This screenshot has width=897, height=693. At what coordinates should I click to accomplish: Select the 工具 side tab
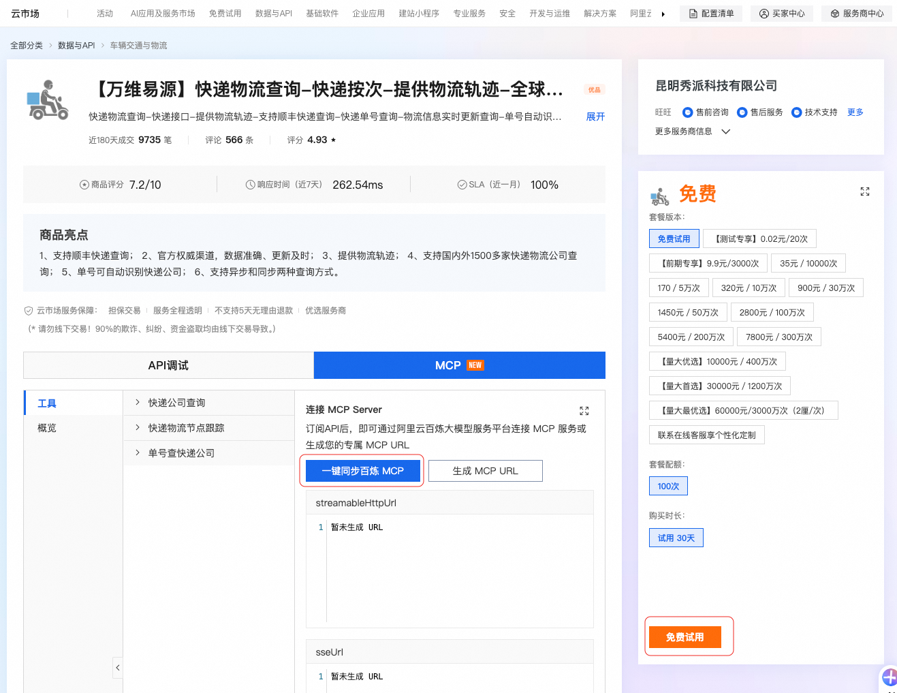click(73, 403)
